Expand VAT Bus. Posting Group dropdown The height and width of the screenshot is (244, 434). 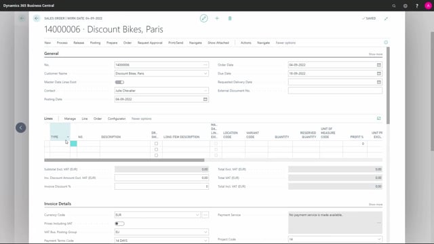(205, 232)
